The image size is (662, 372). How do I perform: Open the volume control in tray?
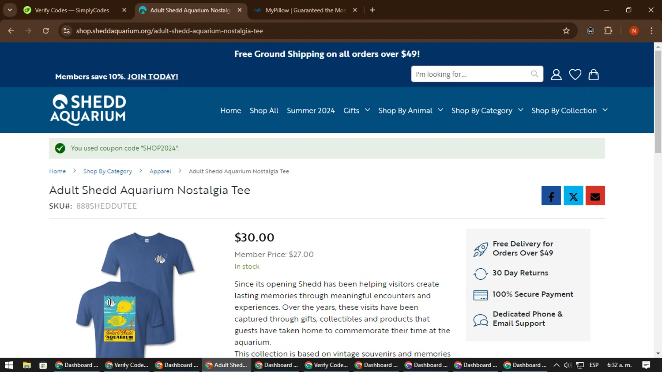pyautogui.click(x=568, y=365)
